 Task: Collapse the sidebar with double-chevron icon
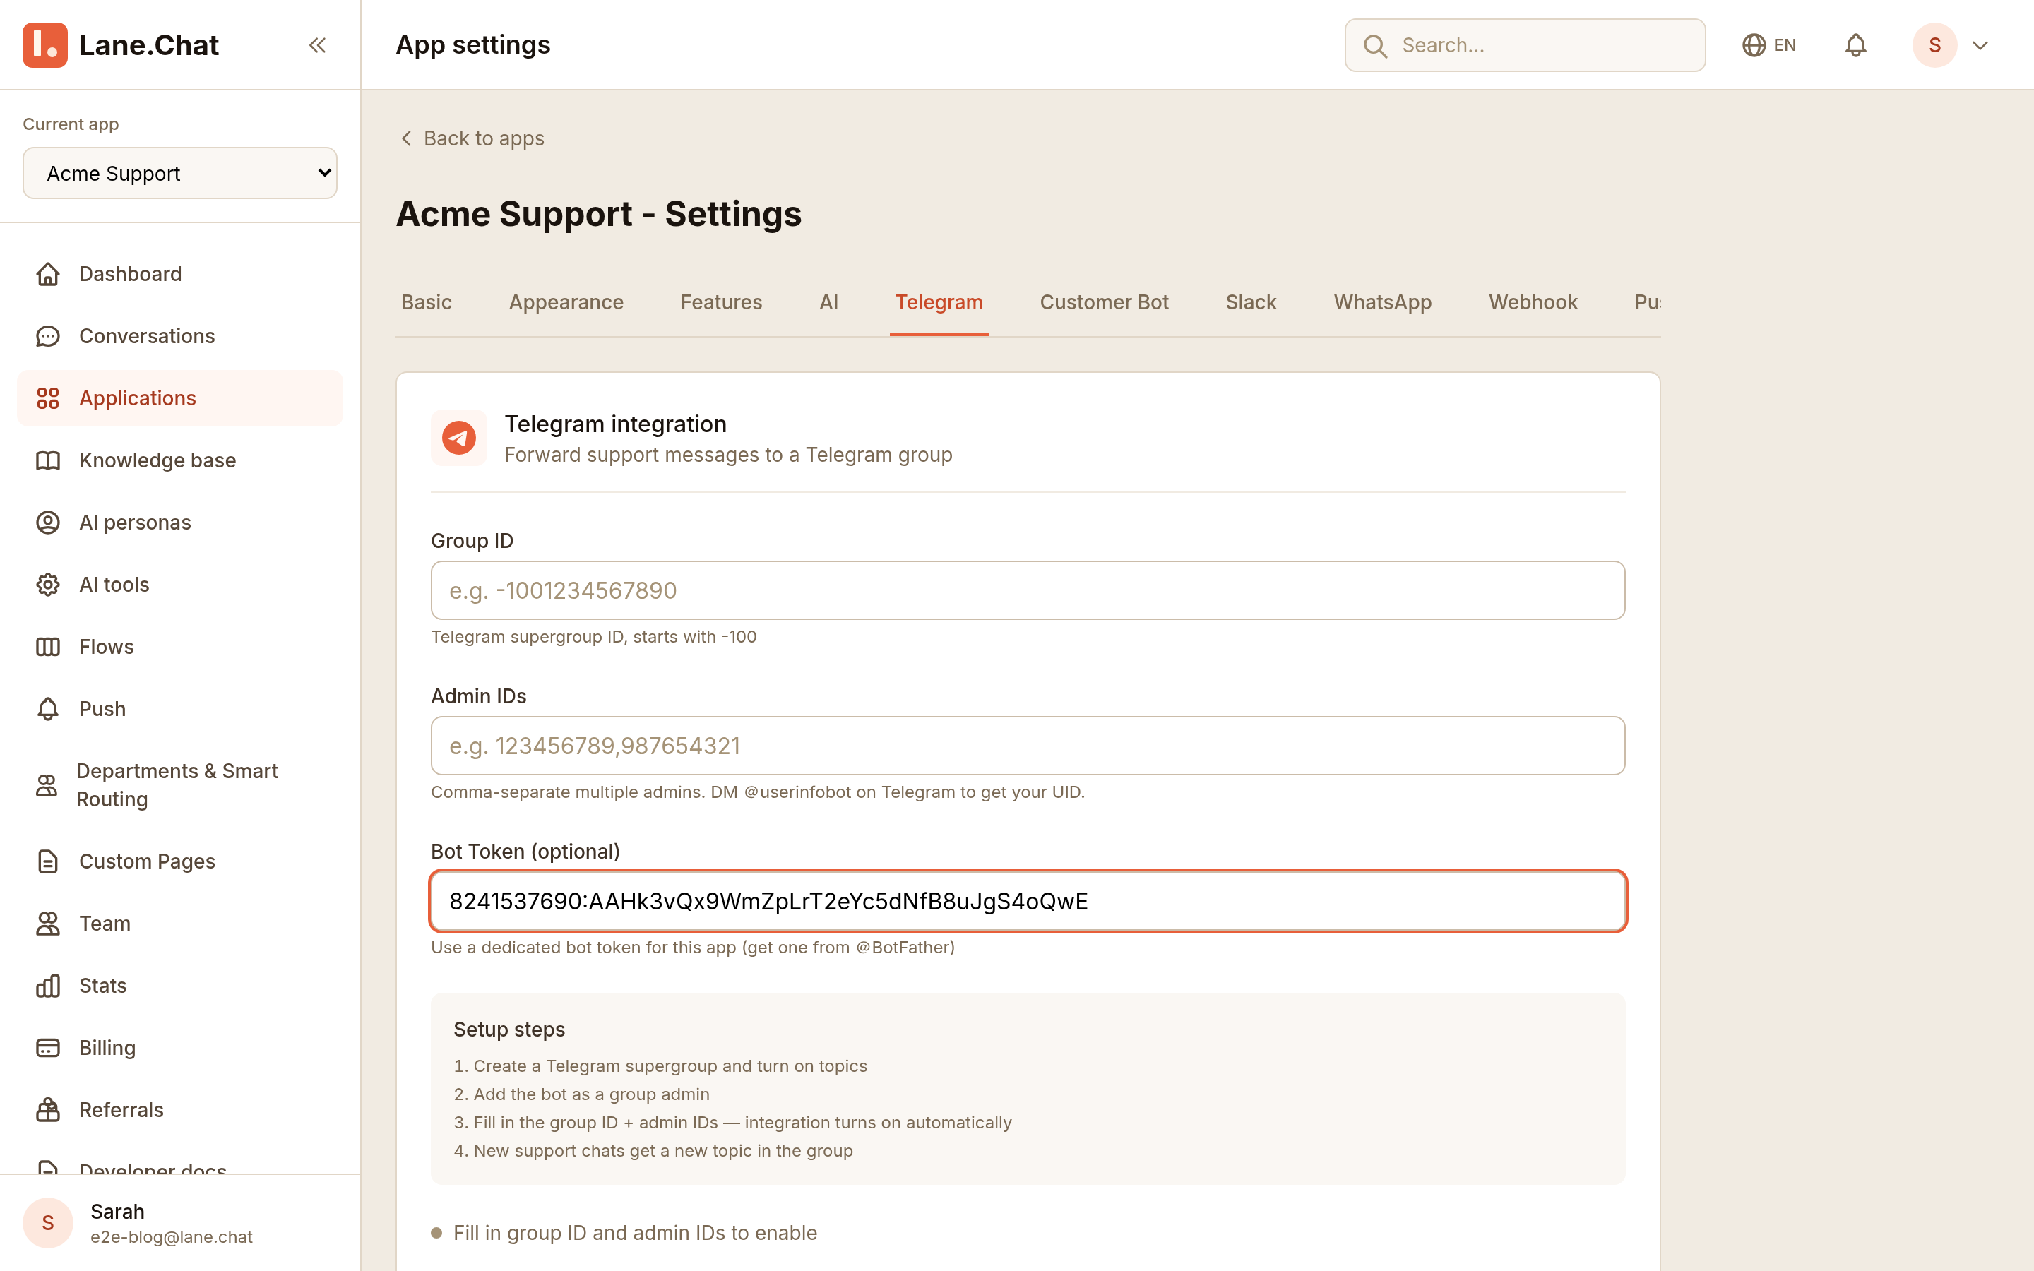[317, 44]
